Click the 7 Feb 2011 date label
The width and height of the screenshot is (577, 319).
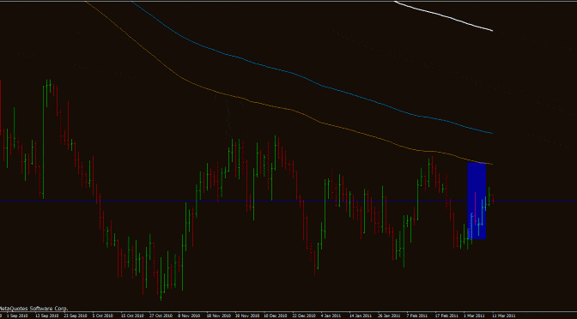pyautogui.click(x=417, y=316)
